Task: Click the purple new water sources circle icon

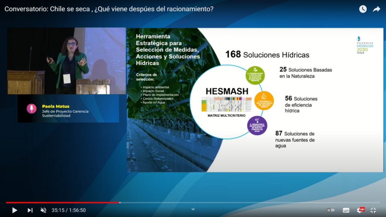Action: tap(257, 125)
